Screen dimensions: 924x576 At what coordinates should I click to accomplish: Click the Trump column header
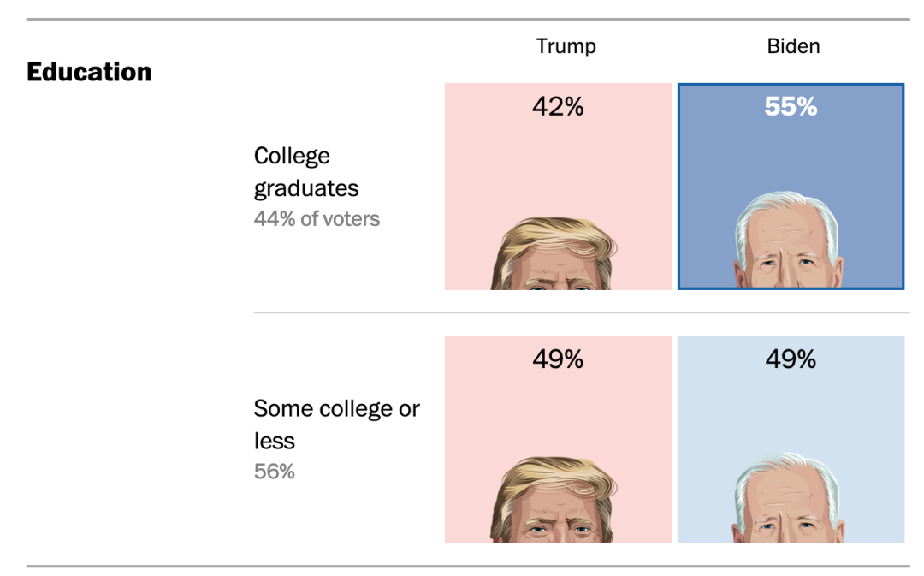click(566, 46)
